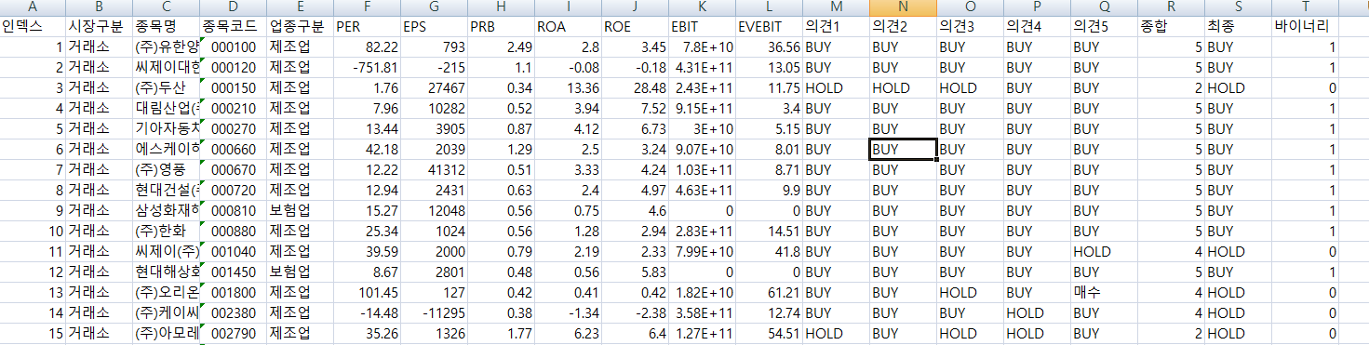
Task: Click EVEBIT value 61.21
Action: click(x=769, y=292)
